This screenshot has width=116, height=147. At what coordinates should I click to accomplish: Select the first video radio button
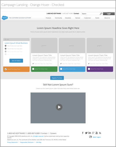(x=5, y=46)
